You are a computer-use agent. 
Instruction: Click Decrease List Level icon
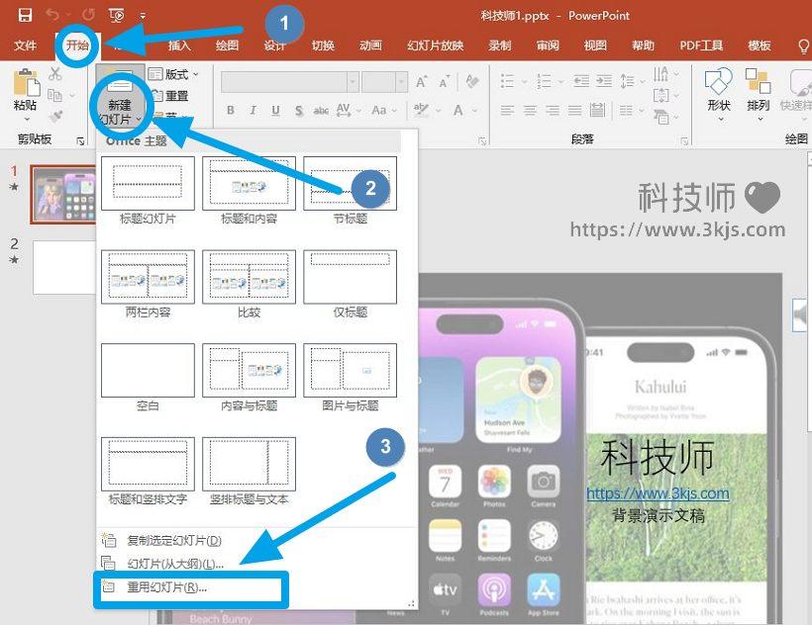tap(581, 81)
